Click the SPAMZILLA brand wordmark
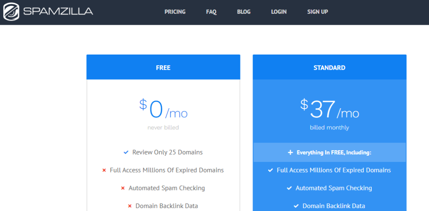Screen dimensions: 429x211 tap(58, 11)
